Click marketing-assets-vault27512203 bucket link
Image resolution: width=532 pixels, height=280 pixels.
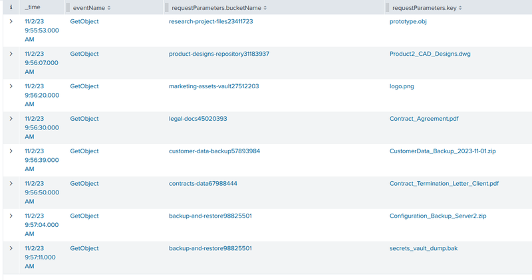tap(213, 86)
